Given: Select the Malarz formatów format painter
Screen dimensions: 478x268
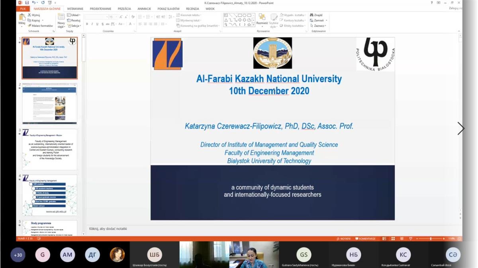Looking at the screenshot, I should point(41,25).
